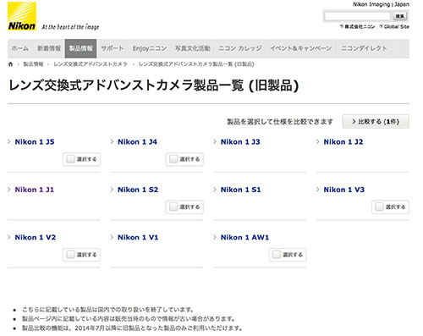Check the 選択する box for Nikon 1 S2
Viewport: 423px width, 336px height.
pos(173,207)
